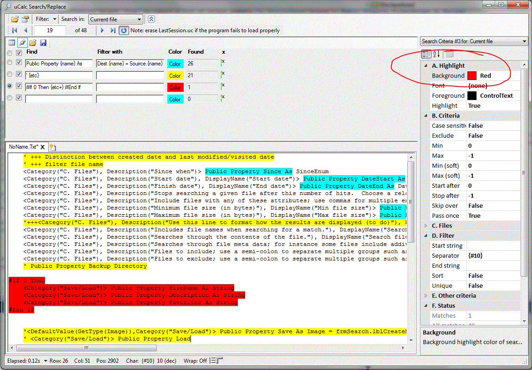Viewport: 532px width, 370px height.
Task: Go to the next match arrow
Action: pyautogui.click(x=102, y=30)
